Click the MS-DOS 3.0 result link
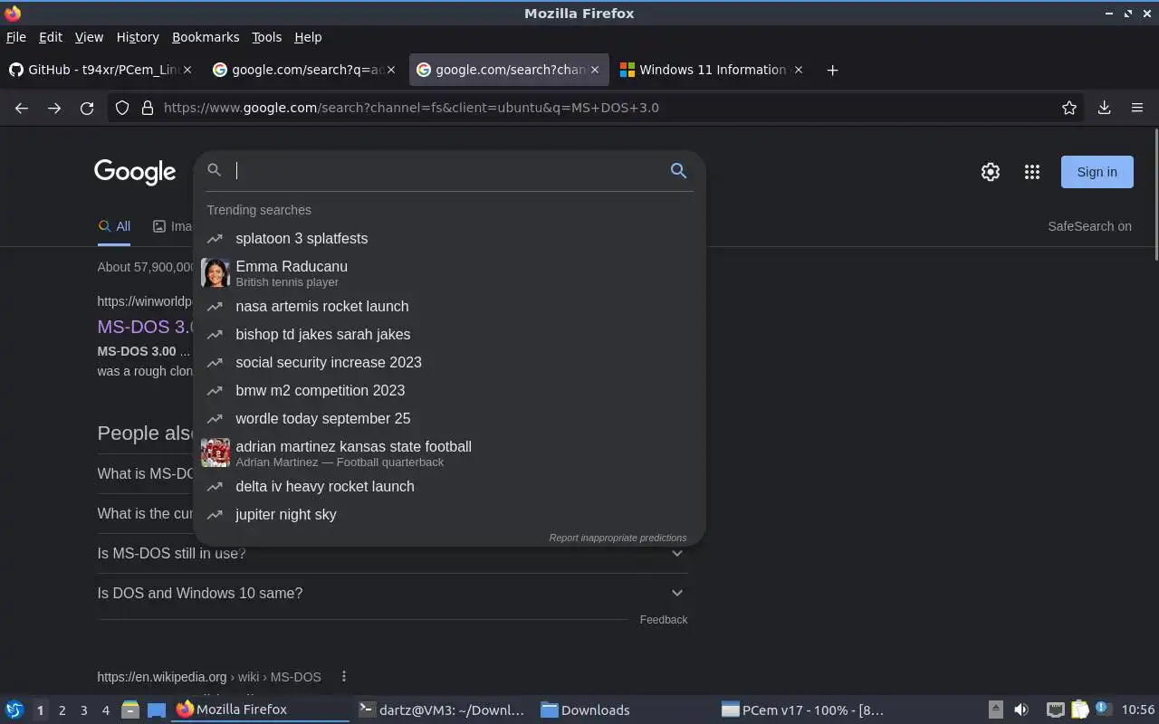1159x724 pixels. click(x=146, y=327)
